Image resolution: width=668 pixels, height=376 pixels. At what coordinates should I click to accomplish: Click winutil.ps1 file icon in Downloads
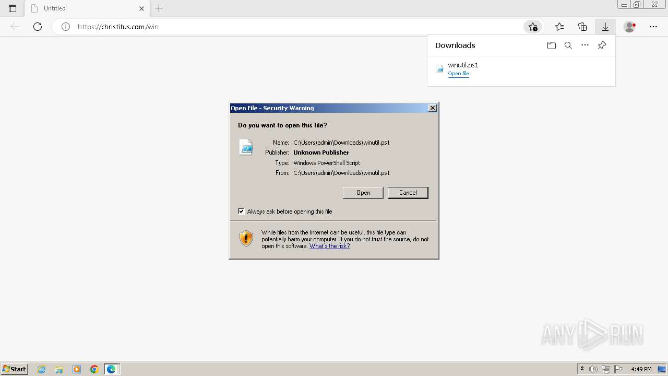tap(440, 69)
